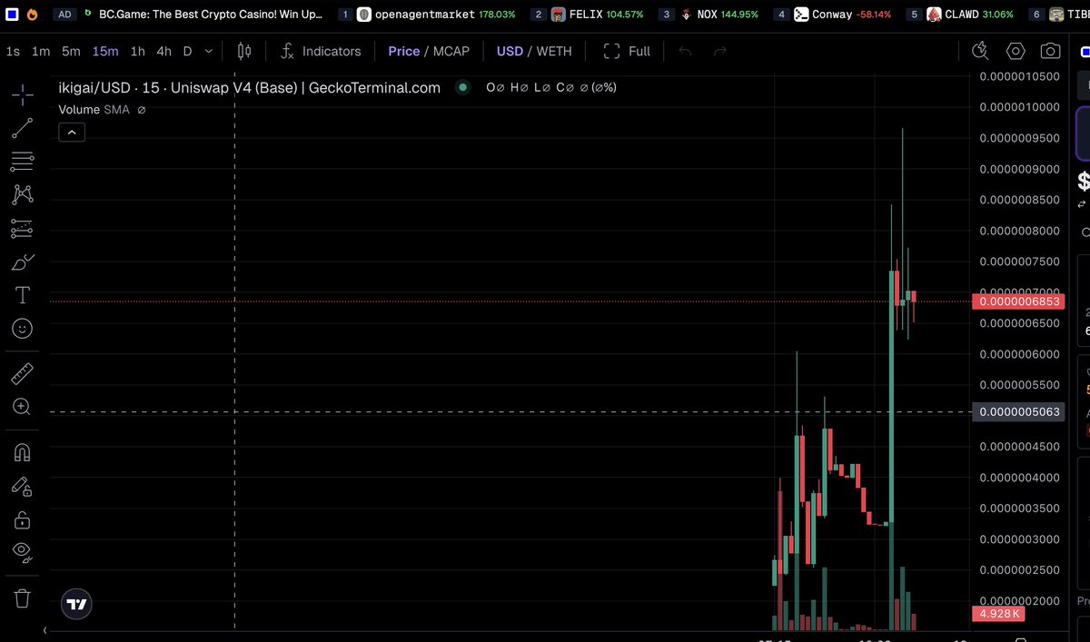Select the trend line drawing tool
This screenshot has width=1090, height=642.
(23, 128)
